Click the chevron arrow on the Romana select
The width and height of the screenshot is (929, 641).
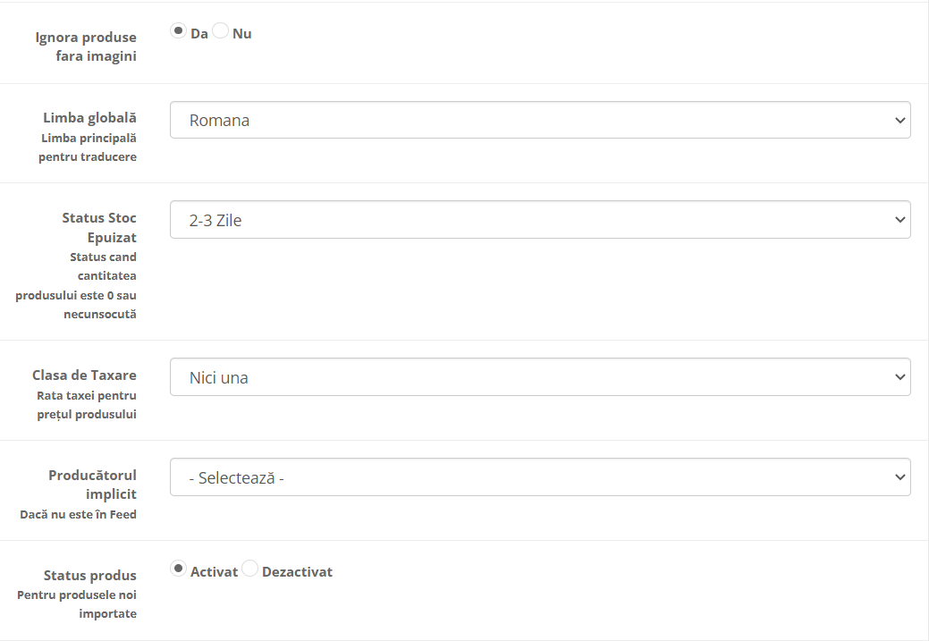click(899, 120)
